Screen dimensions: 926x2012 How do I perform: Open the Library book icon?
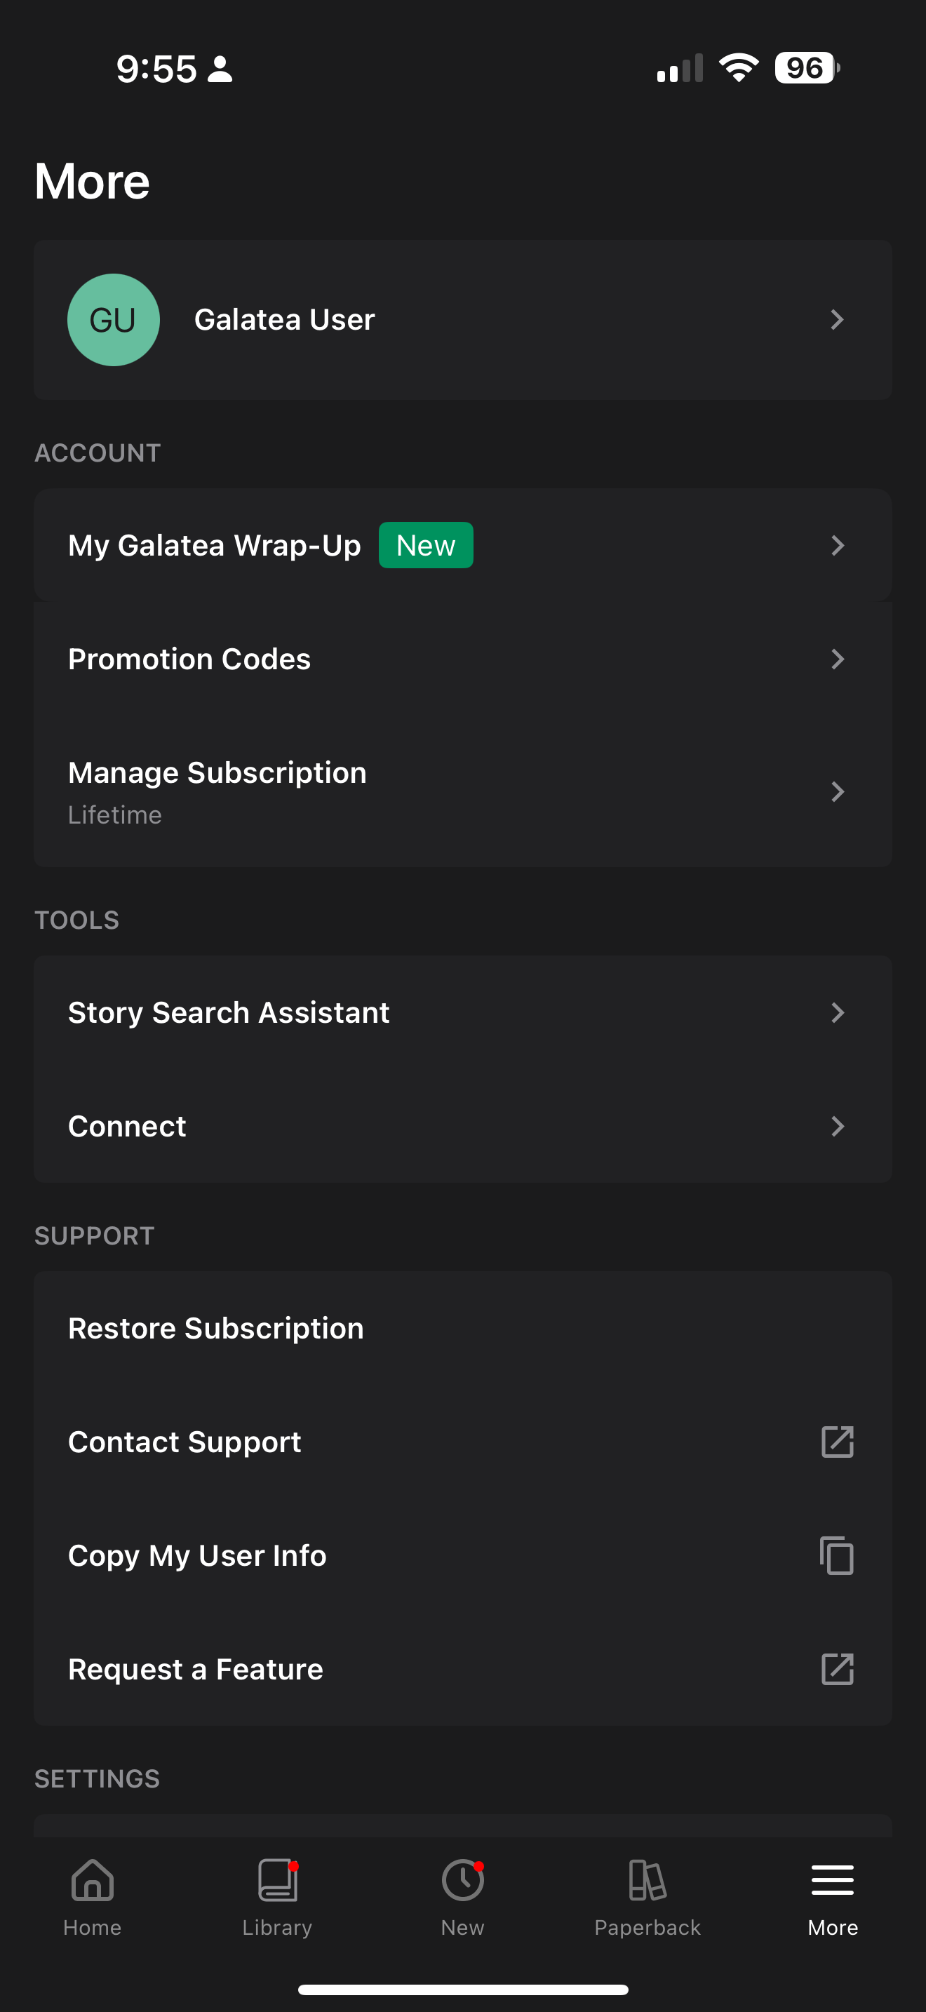[x=277, y=1880]
